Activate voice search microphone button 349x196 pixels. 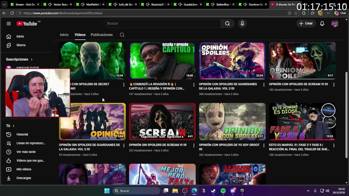coord(242,23)
